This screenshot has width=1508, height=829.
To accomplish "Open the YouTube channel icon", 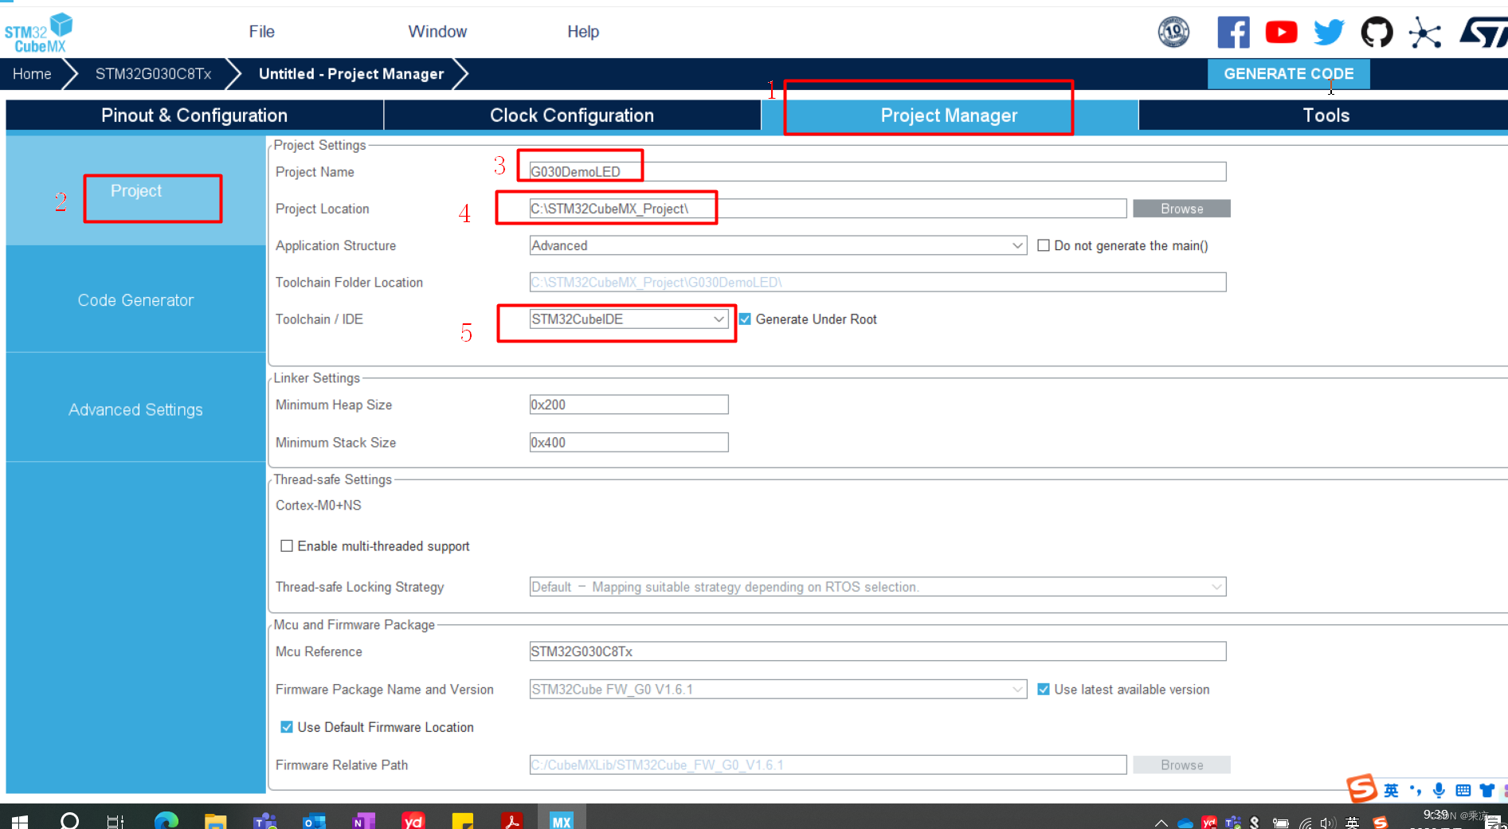I will click(x=1281, y=32).
